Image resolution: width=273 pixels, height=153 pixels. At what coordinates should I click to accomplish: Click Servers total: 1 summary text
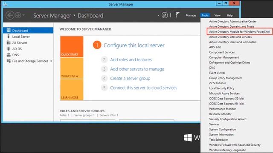[x=109, y=115]
